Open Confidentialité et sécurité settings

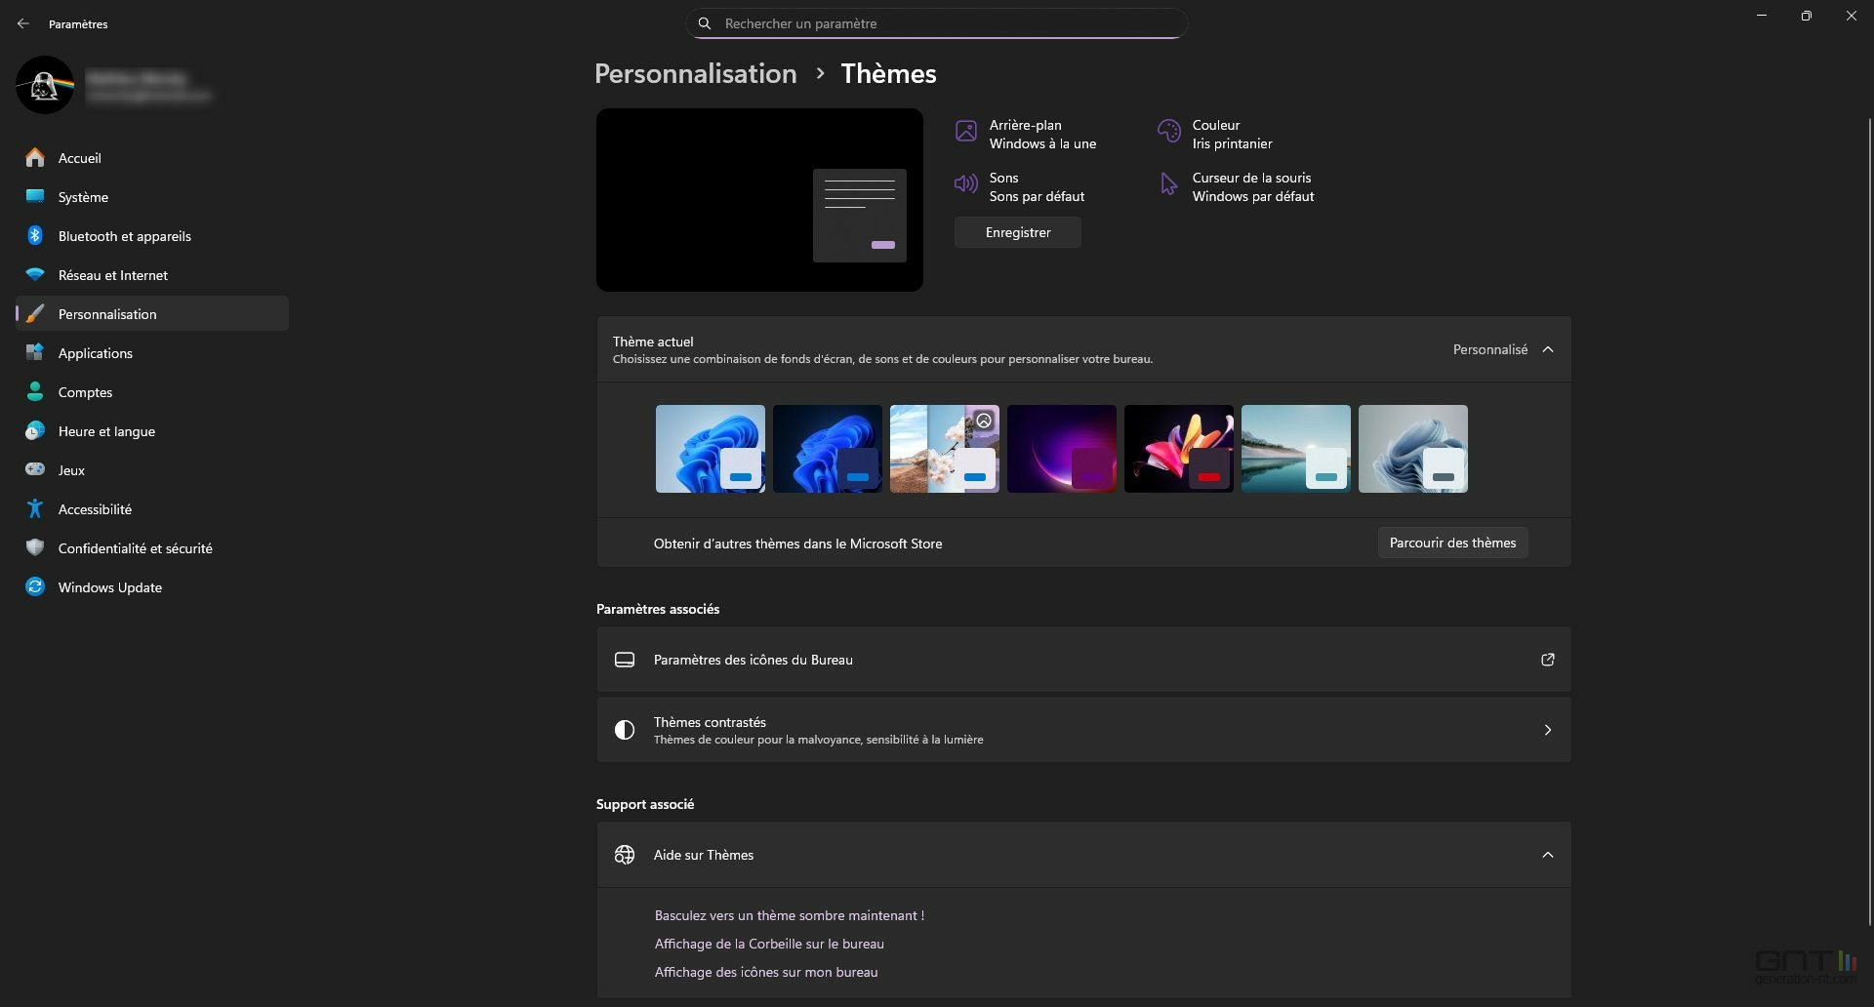(135, 548)
